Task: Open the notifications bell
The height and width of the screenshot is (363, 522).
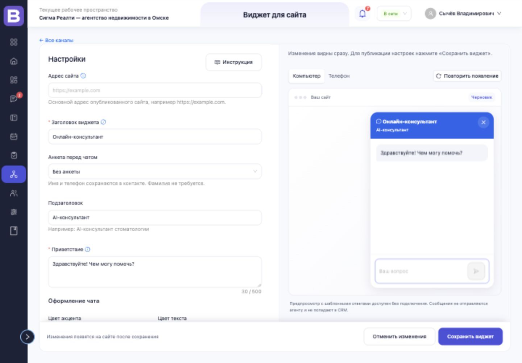Action: point(362,14)
